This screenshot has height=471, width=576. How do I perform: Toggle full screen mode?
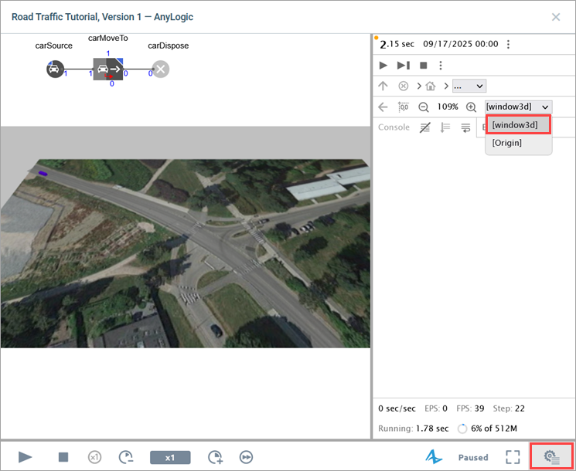click(513, 457)
